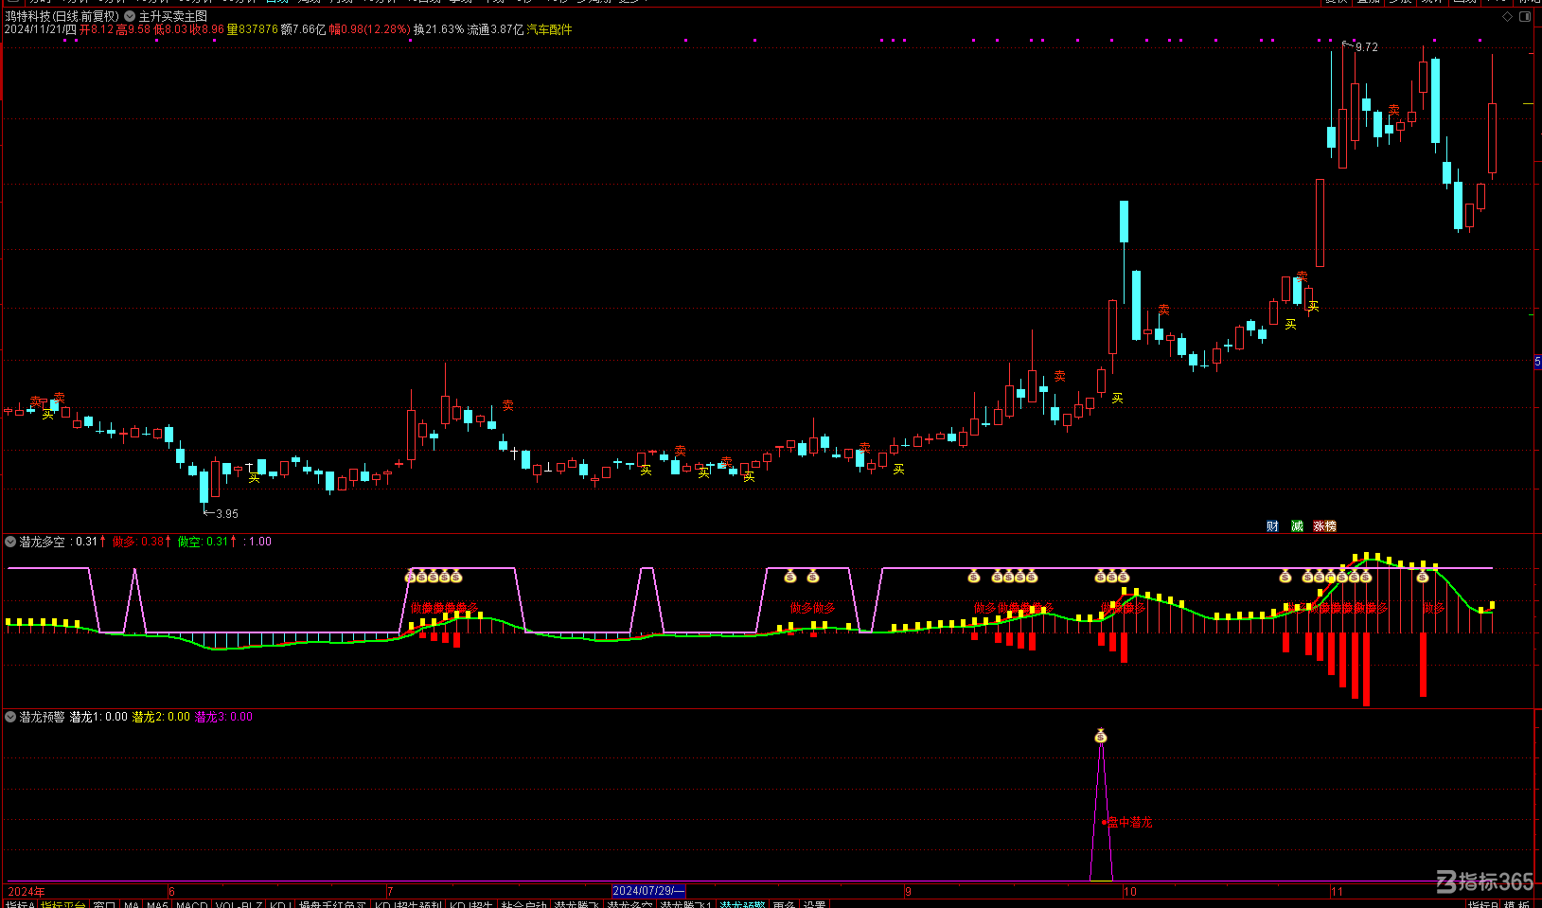Click the 换21.63% turnover readout
The image size is (1542, 908).
[x=439, y=29]
